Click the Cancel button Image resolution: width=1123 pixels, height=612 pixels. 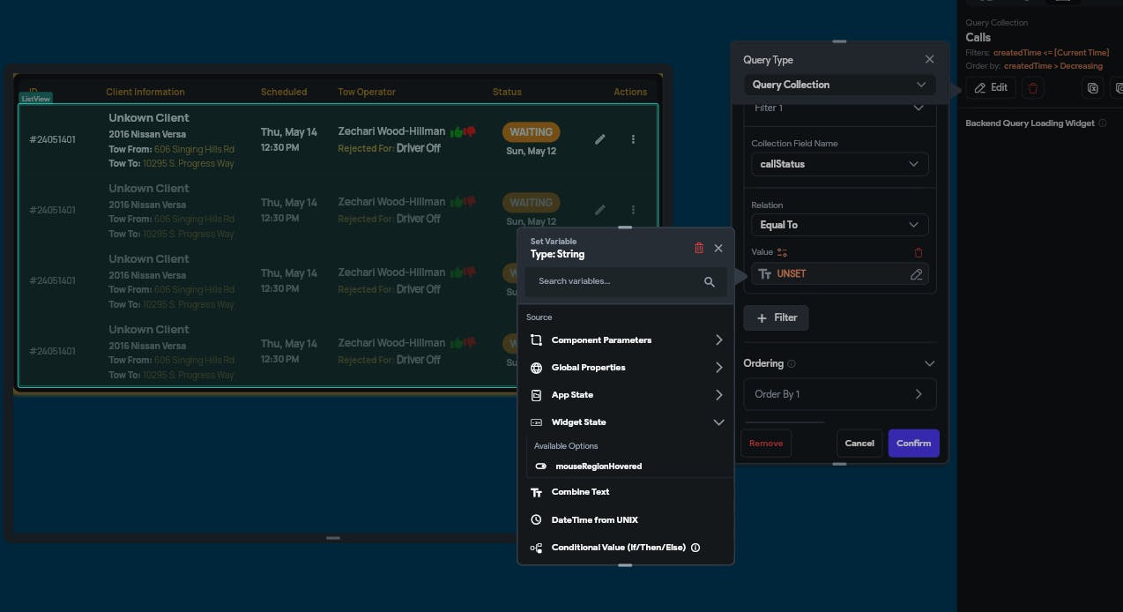click(x=859, y=443)
